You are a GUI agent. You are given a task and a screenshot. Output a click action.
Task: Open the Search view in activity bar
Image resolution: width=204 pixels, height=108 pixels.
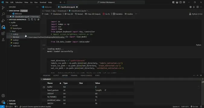3,14
